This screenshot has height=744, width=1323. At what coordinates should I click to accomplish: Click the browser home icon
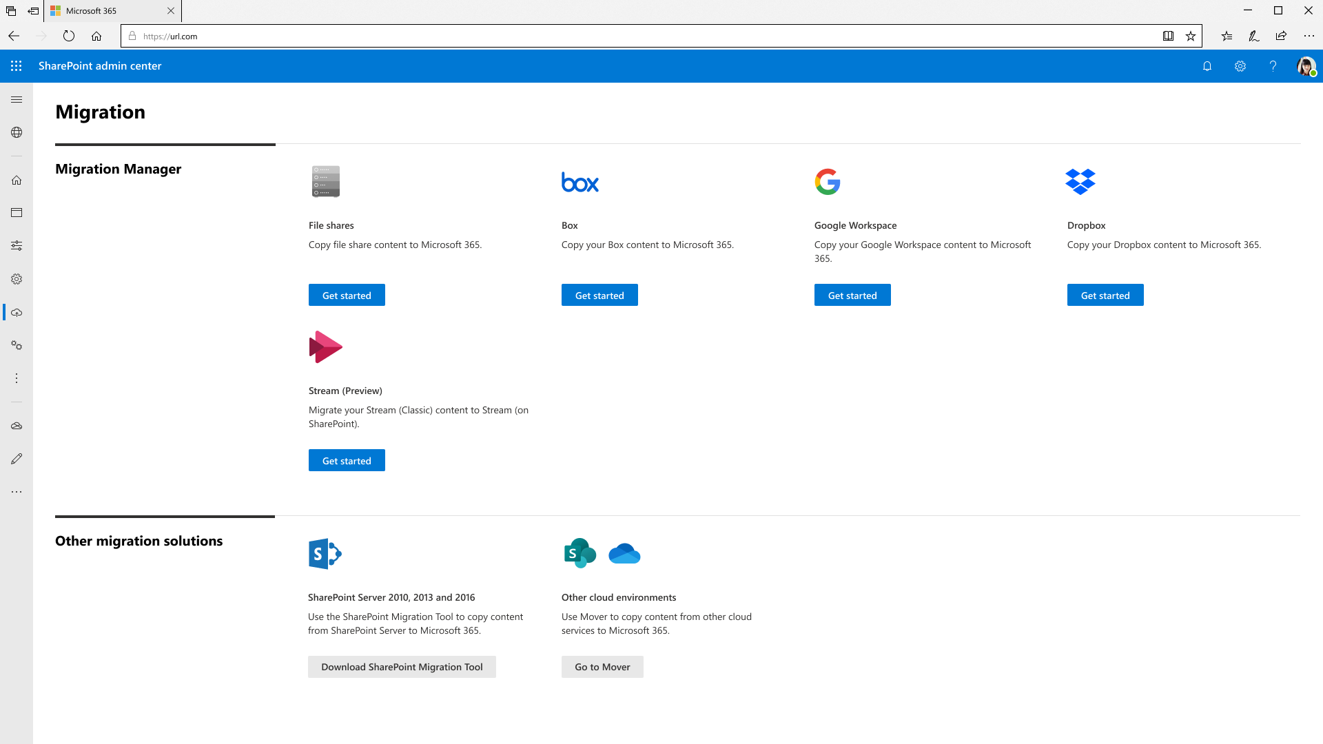(x=96, y=36)
